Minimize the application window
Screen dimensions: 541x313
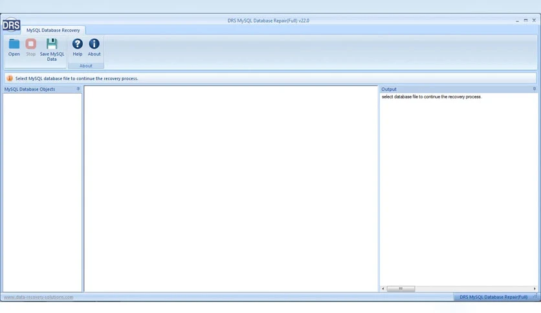[x=517, y=20]
